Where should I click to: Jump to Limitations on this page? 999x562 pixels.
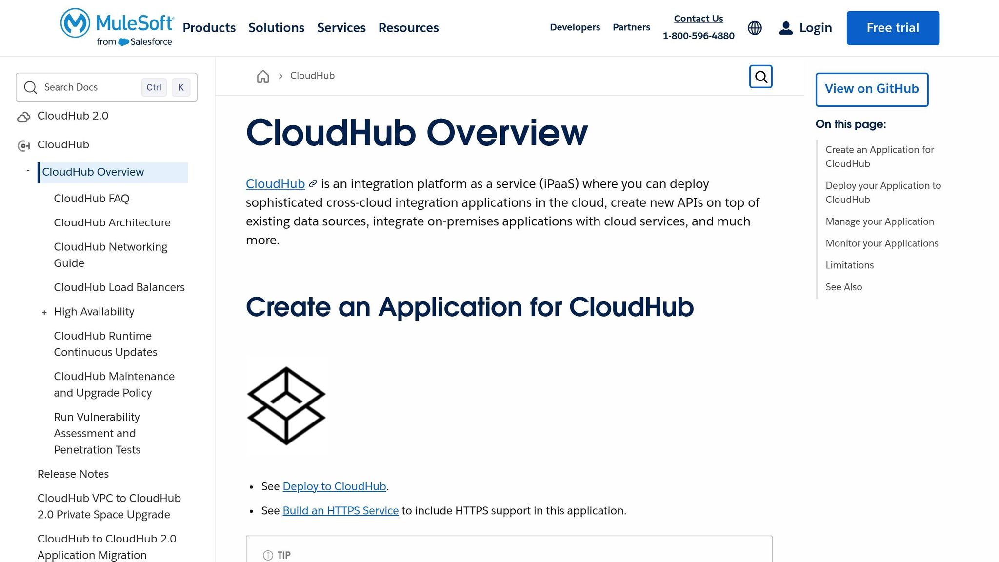click(849, 265)
